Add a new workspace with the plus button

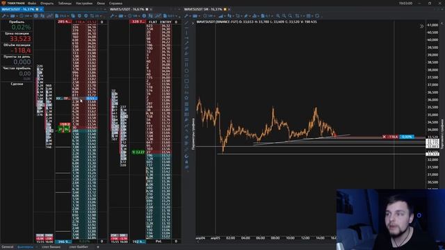pyautogui.click(x=98, y=247)
